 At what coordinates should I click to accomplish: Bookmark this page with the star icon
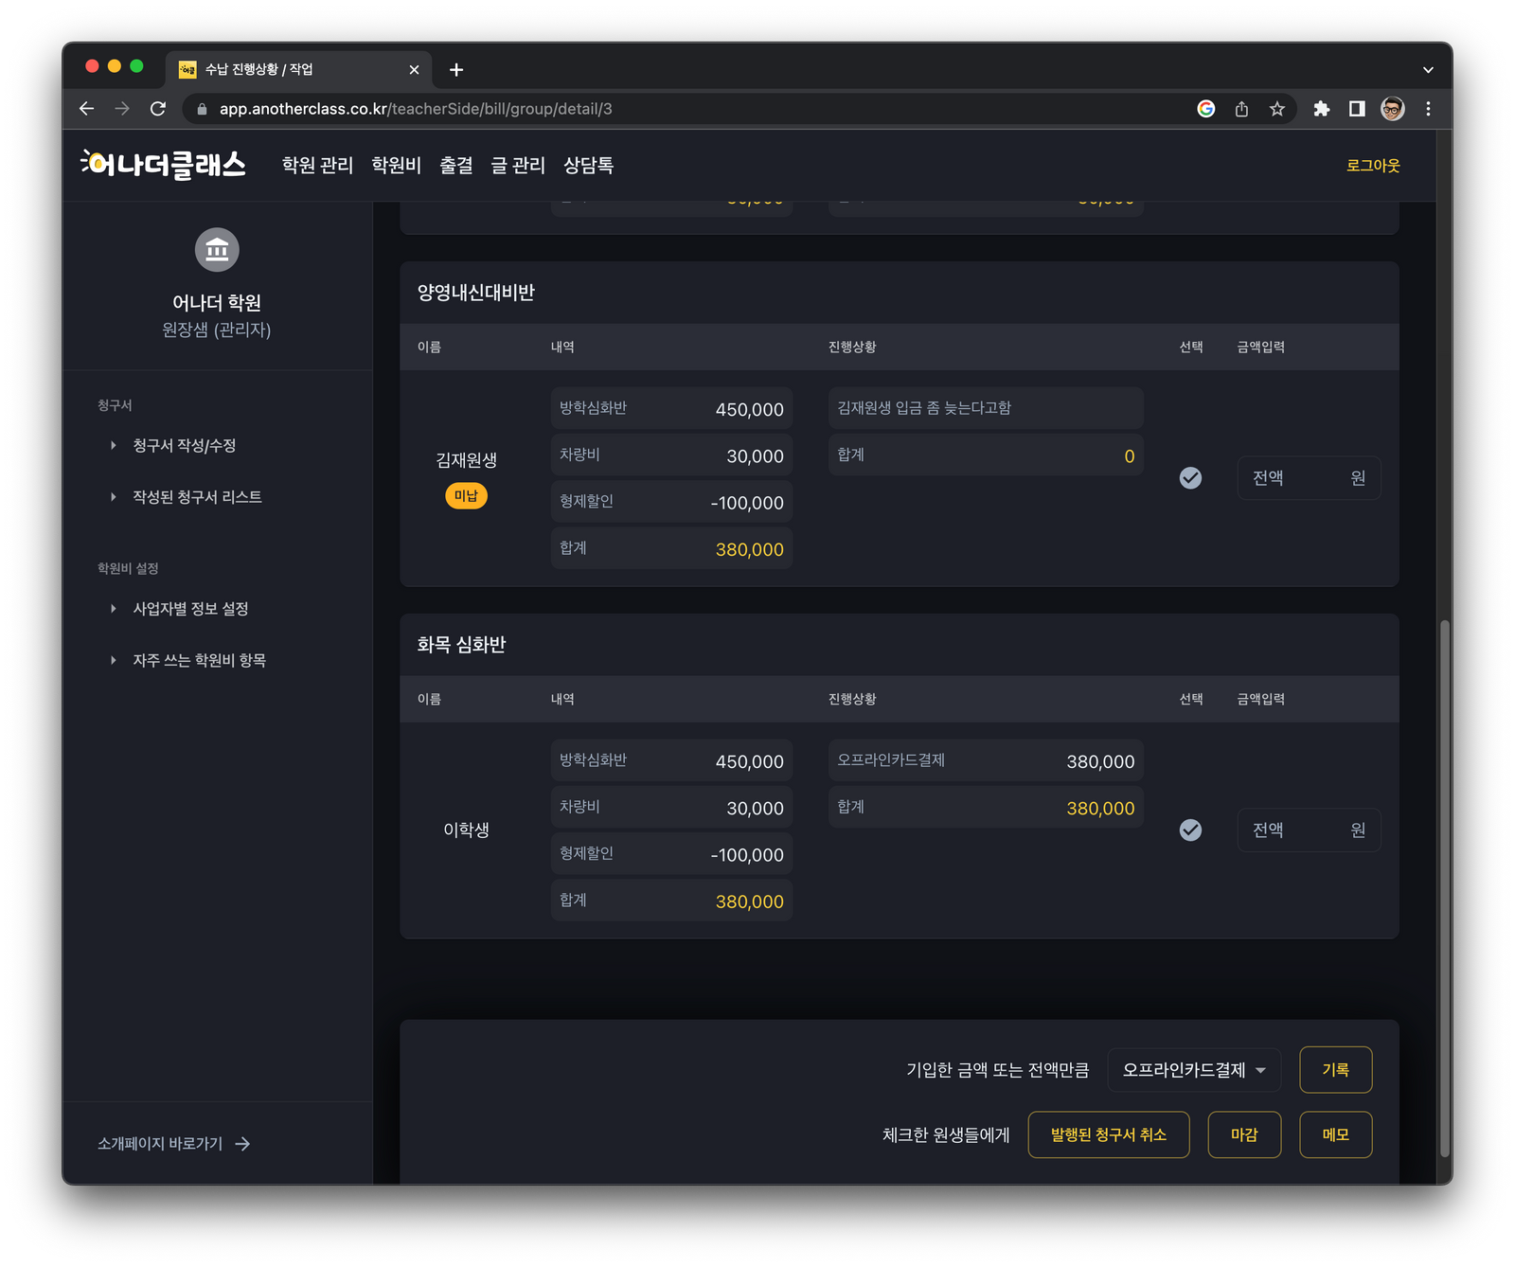pos(1277,109)
